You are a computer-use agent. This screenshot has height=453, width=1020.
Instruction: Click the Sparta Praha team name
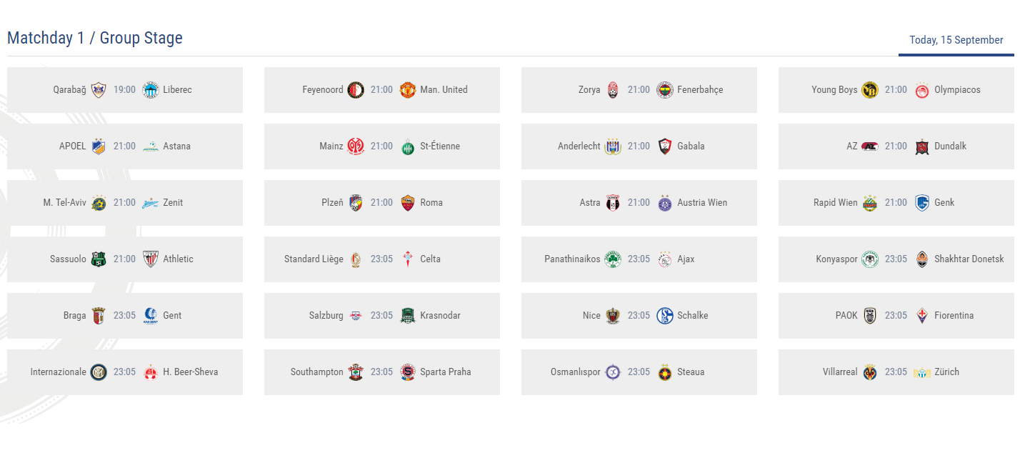tap(445, 372)
